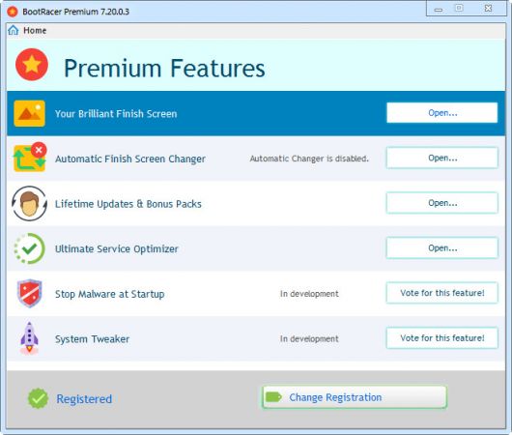The image size is (512, 435).
Task: Select the 'Lifetime Updates & Bonus Packs' label
Action: coord(128,204)
